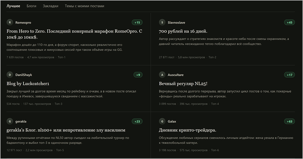Click the Топ-3 rank label

coord(58,104)
